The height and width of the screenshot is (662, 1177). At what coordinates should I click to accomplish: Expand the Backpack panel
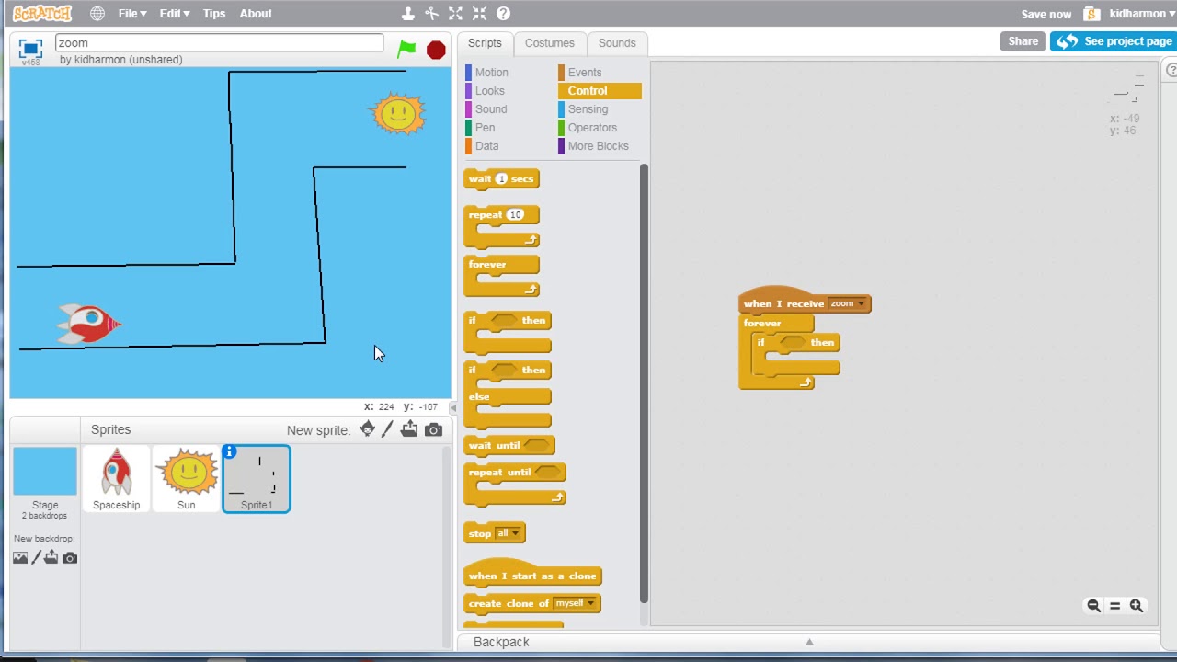809,642
